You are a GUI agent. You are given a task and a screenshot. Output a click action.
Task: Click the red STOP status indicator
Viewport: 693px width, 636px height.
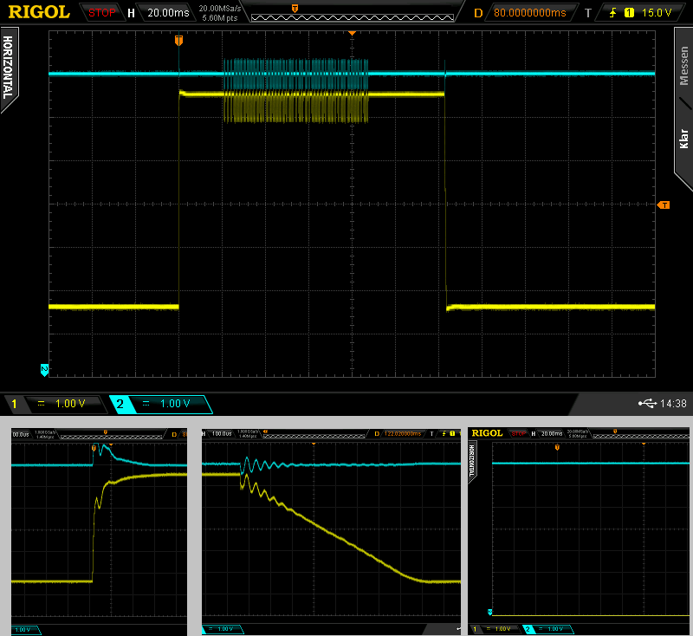click(102, 13)
